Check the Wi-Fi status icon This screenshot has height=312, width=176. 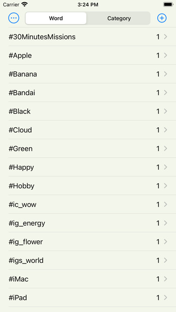(x=24, y=4)
